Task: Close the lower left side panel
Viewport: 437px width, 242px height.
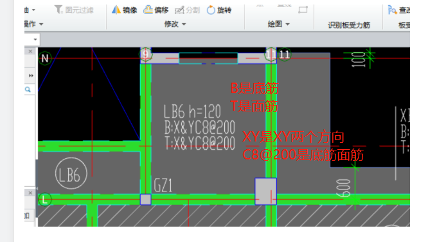Action: pos(30,193)
